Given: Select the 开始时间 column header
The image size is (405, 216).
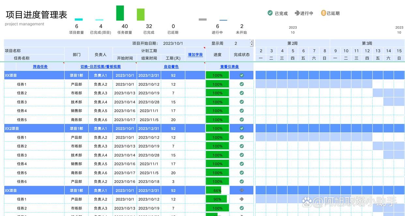Looking at the screenshot, I should point(125,58).
